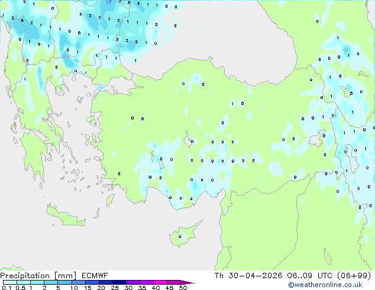This screenshot has width=375, height=290.
Task: Click the legend label '45'
Action: click(169, 288)
